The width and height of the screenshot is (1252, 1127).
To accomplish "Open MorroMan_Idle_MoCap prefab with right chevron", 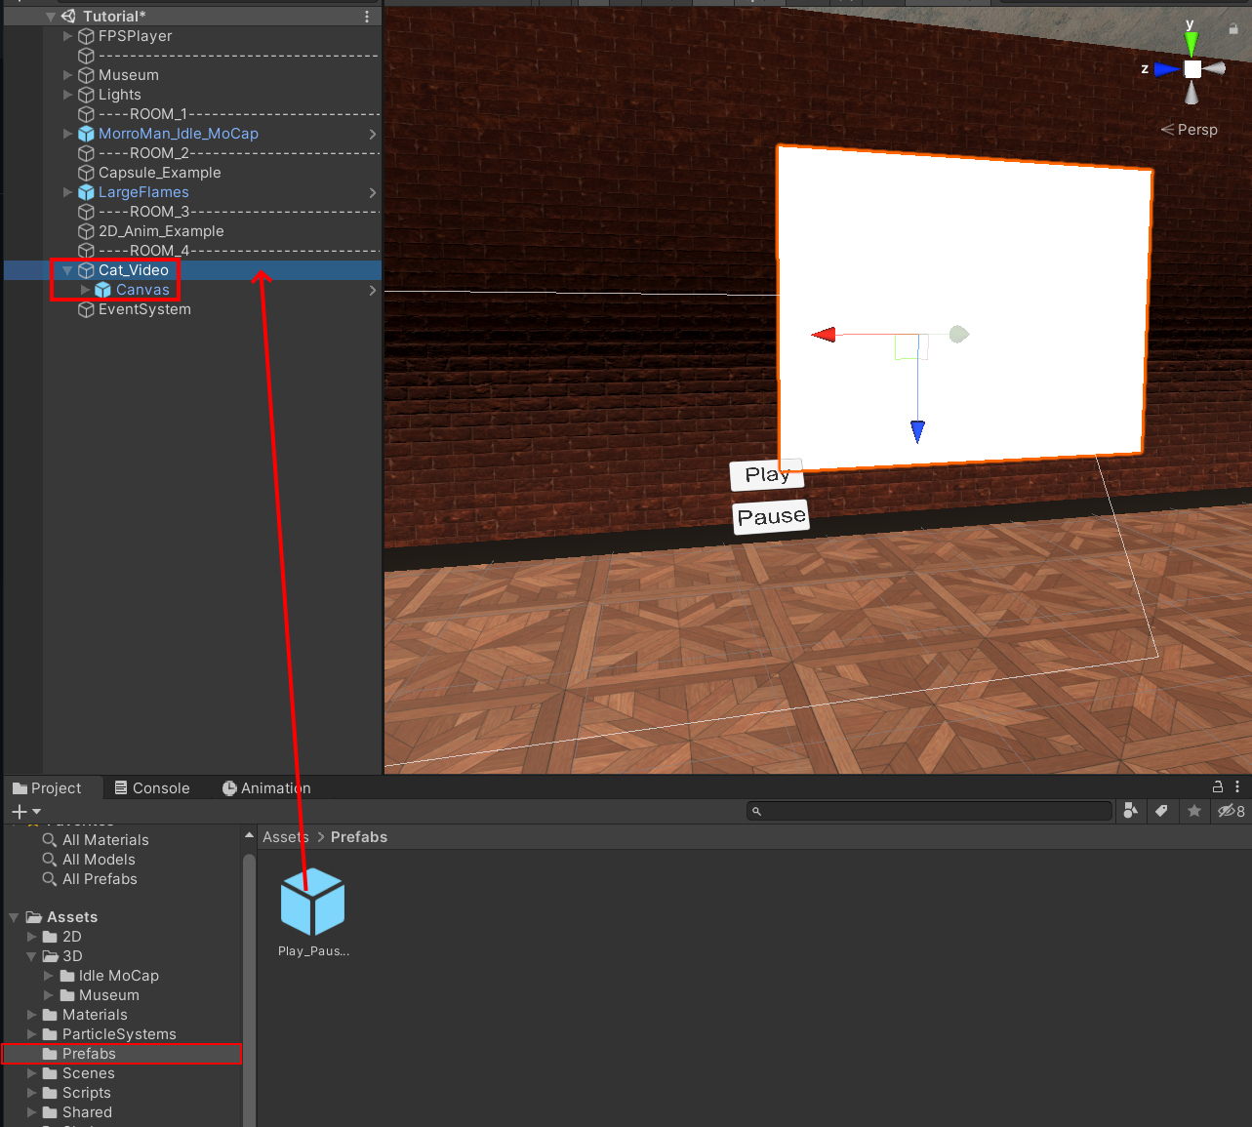I will tap(372, 134).
